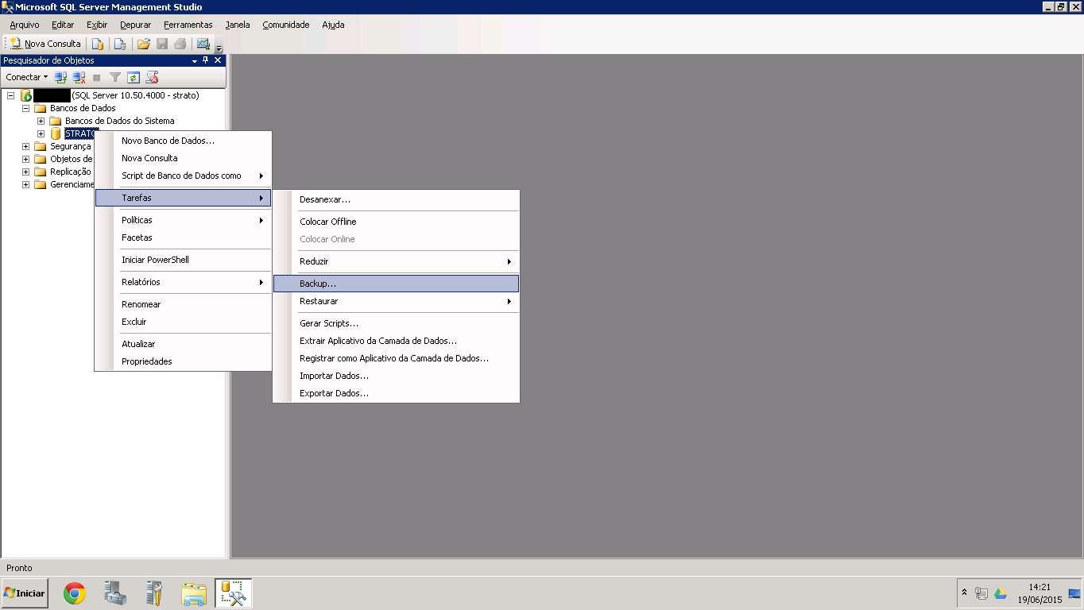Open the Depurar menu

pos(136,25)
